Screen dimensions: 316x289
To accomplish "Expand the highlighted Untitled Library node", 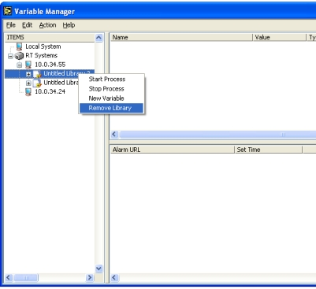I will click(x=28, y=74).
